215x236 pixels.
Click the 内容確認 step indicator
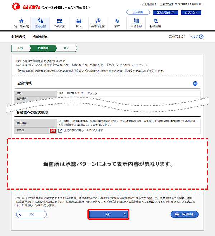point(43,48)
